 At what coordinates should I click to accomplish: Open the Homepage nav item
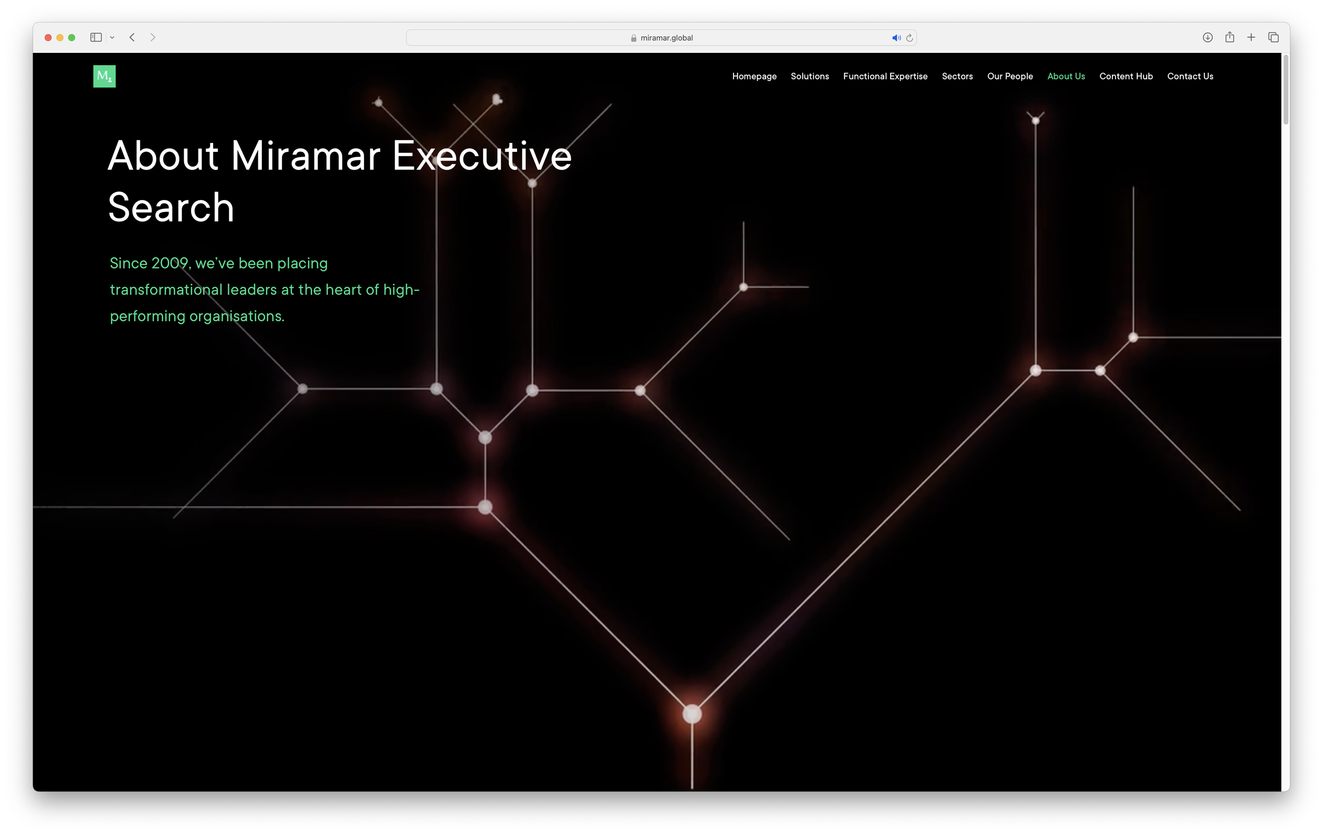754,76
